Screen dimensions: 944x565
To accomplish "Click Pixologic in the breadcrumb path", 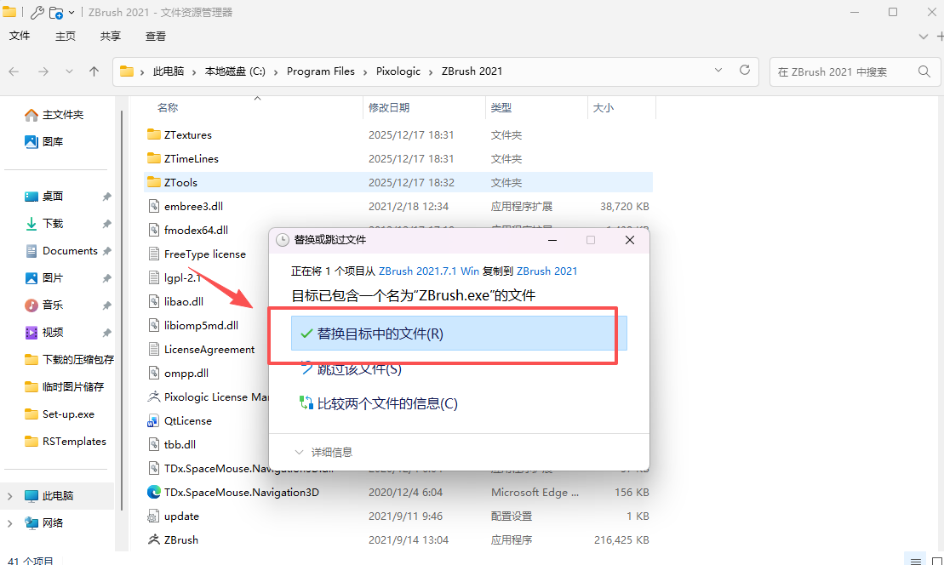I will 398,71.
